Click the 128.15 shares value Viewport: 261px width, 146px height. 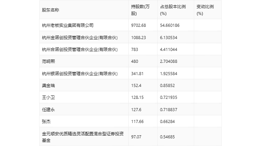coord(137,97)
